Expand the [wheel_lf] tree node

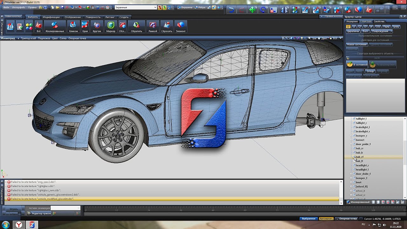(351, 186)
